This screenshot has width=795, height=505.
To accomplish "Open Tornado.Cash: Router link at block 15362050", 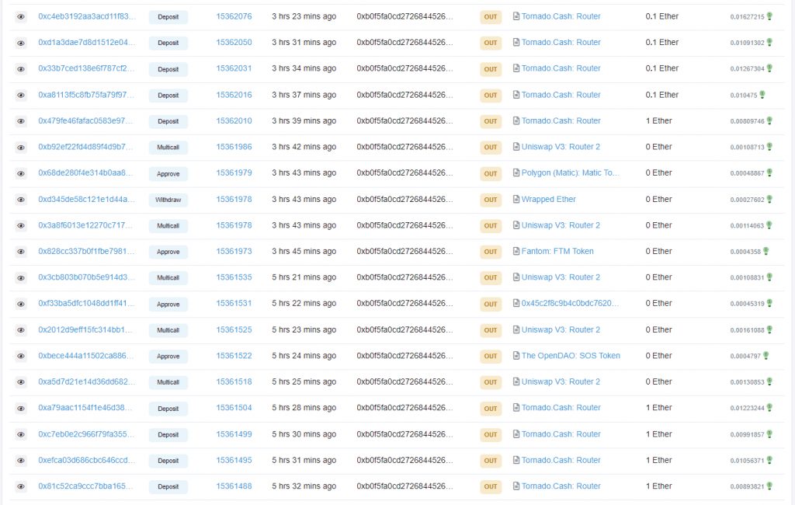I will 561,42.
